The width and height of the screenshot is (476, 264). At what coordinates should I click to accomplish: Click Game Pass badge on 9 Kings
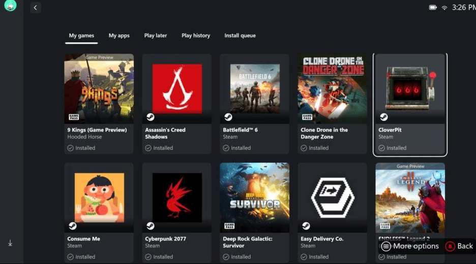coord(74,117)
